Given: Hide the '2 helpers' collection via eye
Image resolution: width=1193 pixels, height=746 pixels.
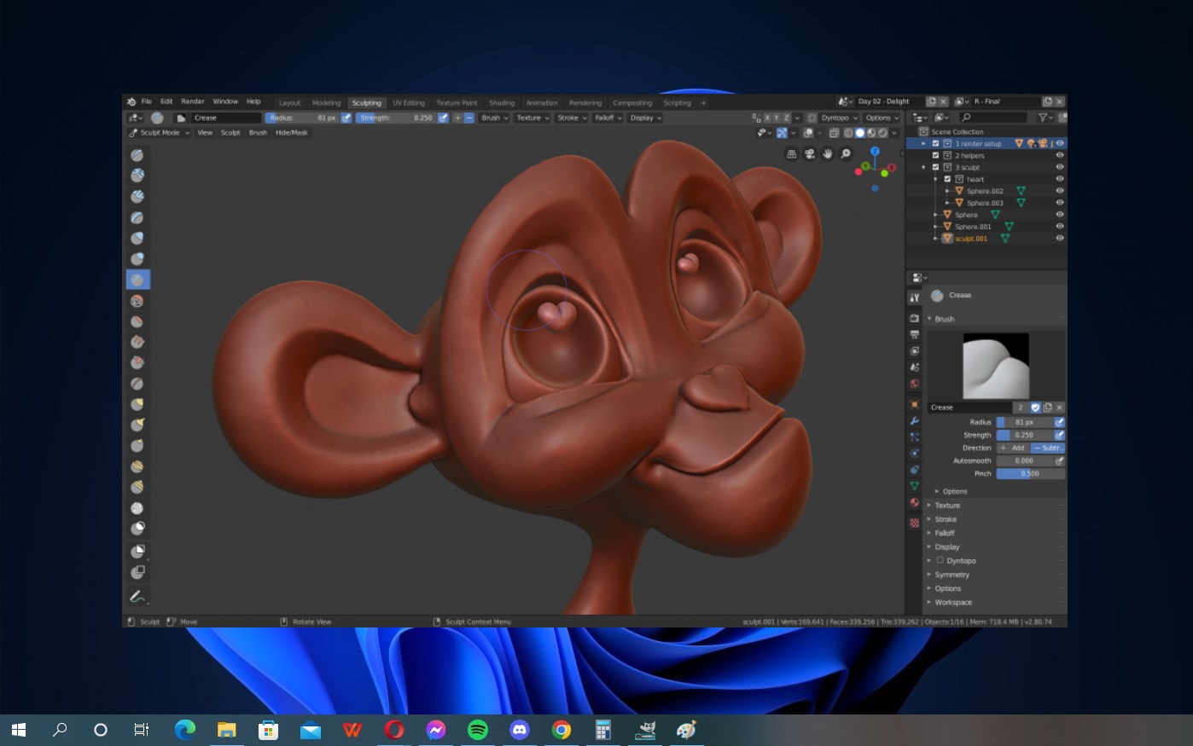Looking at the screenshot, I should pyautogui.click(x=1060, y=155).
